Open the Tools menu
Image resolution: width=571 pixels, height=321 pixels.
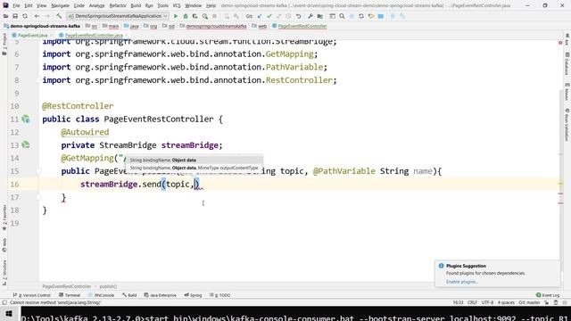(162, 6)
